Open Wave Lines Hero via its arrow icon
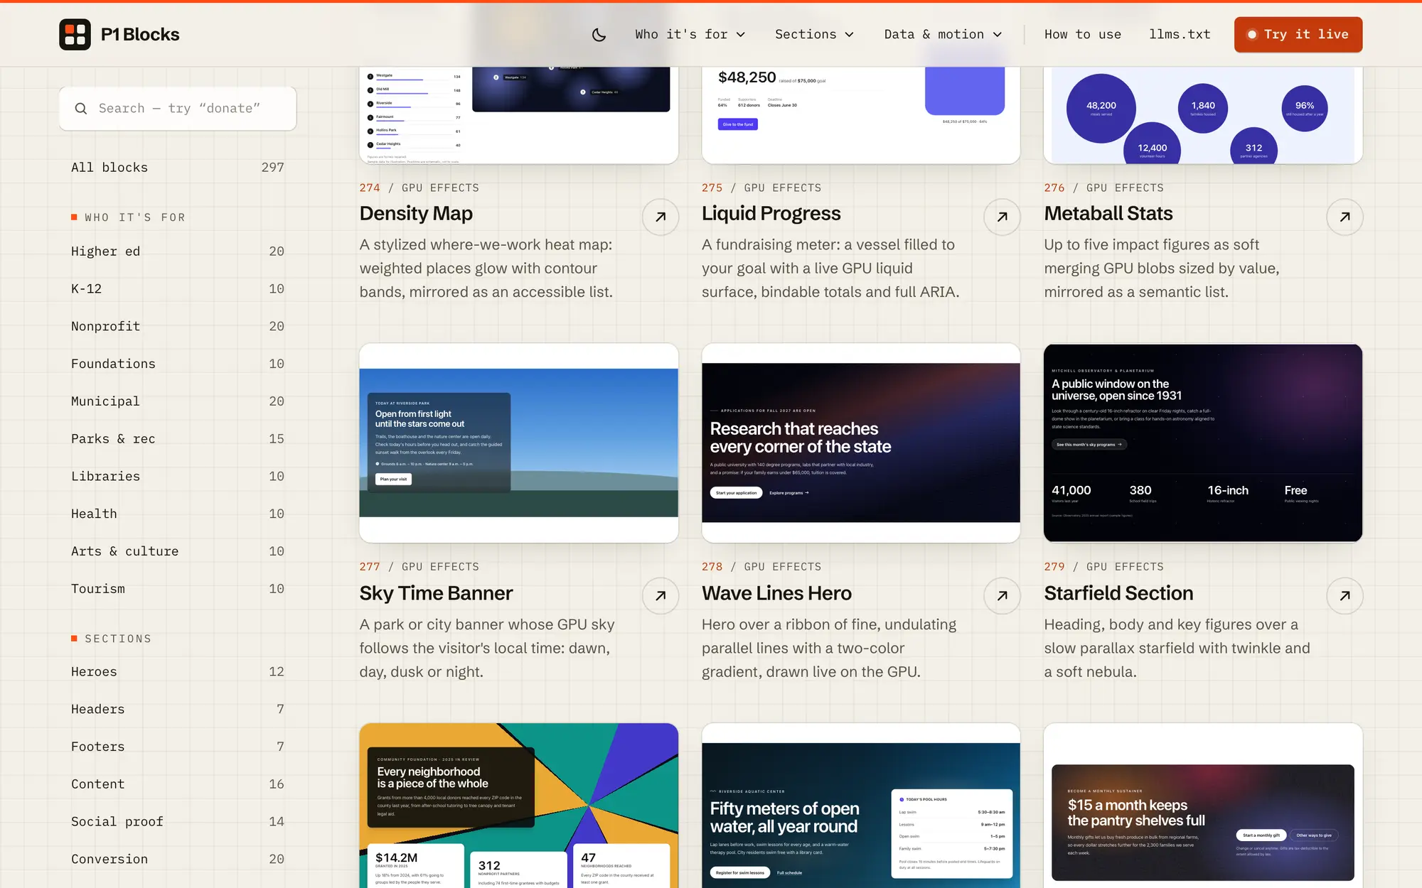 coord(1003,596)
